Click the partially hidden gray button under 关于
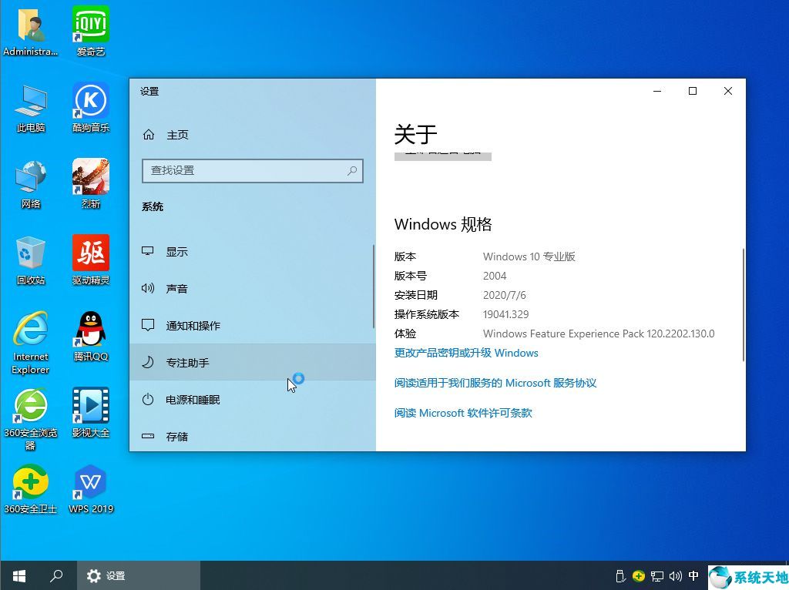The width and height of the screenshot is (789, 590). coord(443,156)
